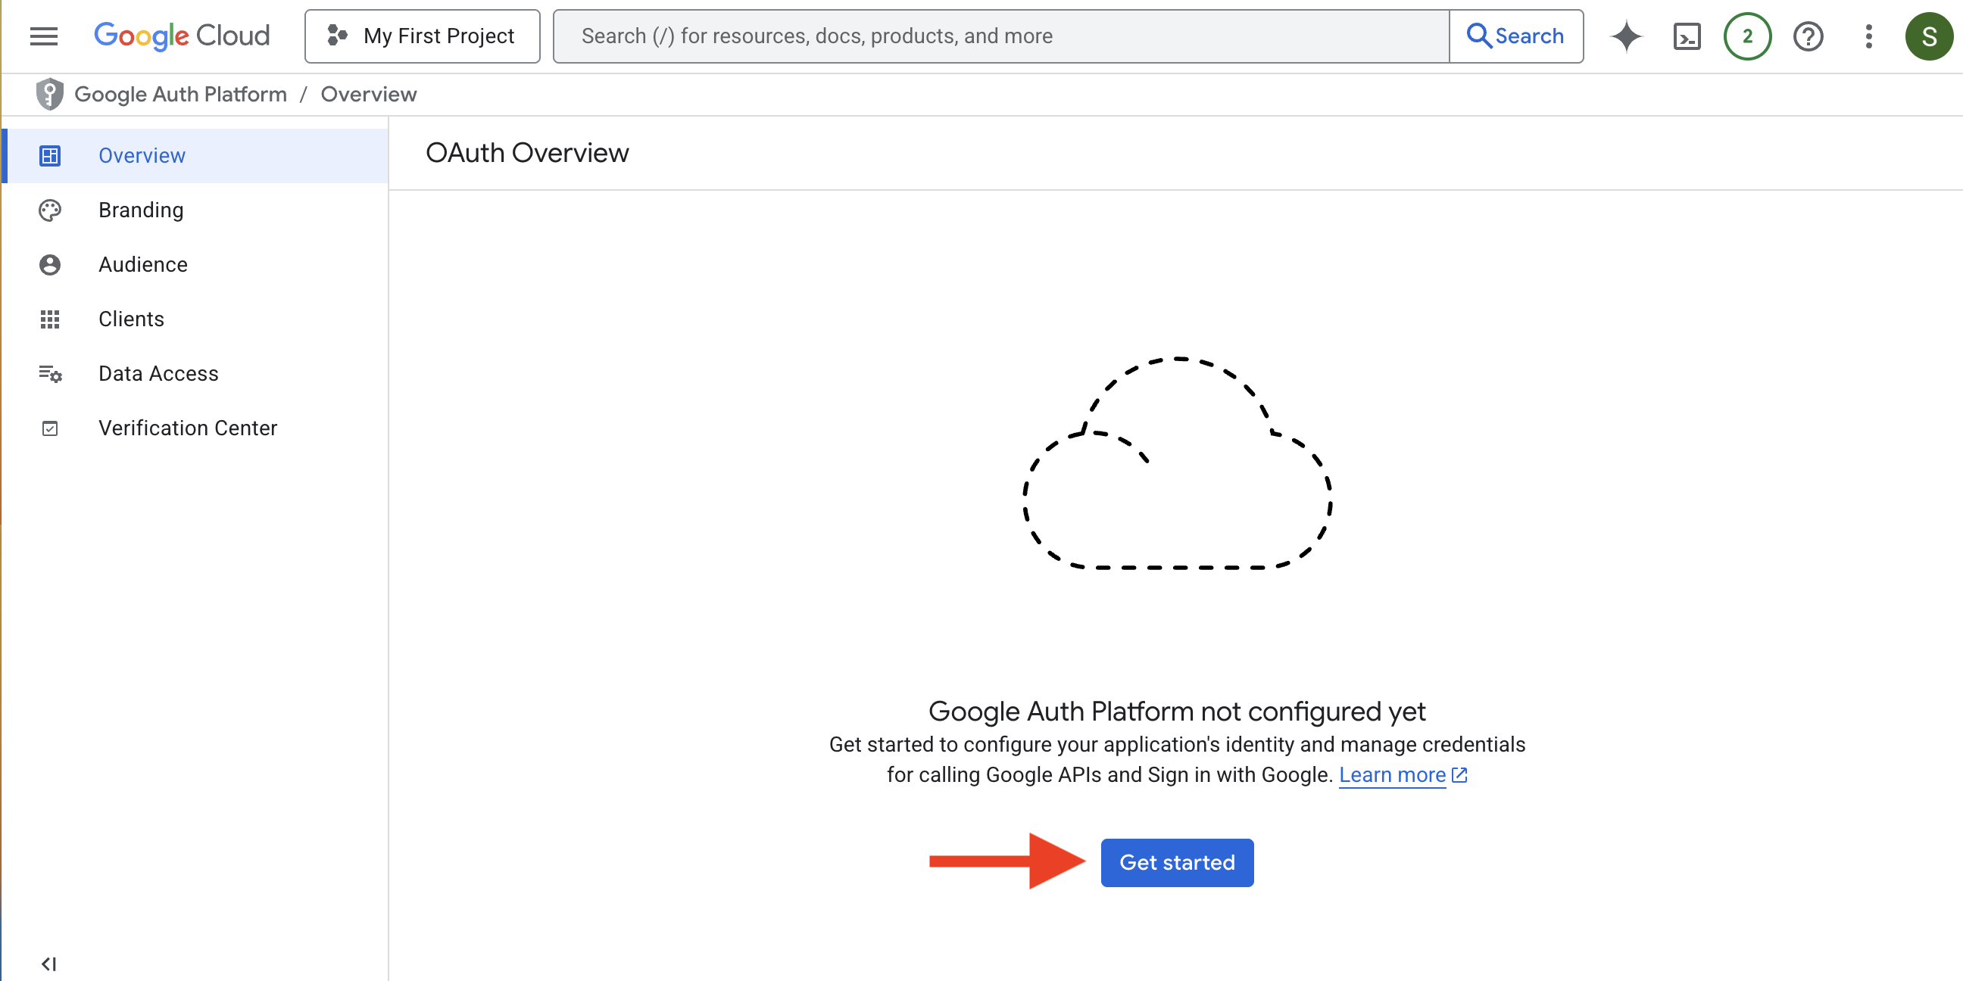Open the help question mark icon

click(x=1808, y=36)
